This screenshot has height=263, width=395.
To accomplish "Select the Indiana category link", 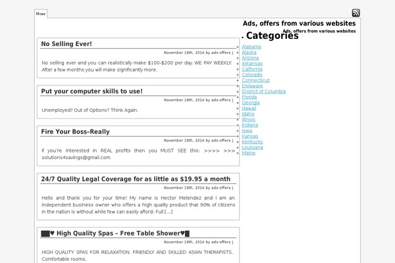I will [250, 125].
